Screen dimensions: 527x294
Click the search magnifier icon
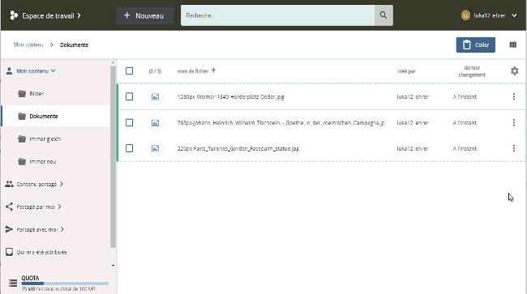(x=383, y=15)
